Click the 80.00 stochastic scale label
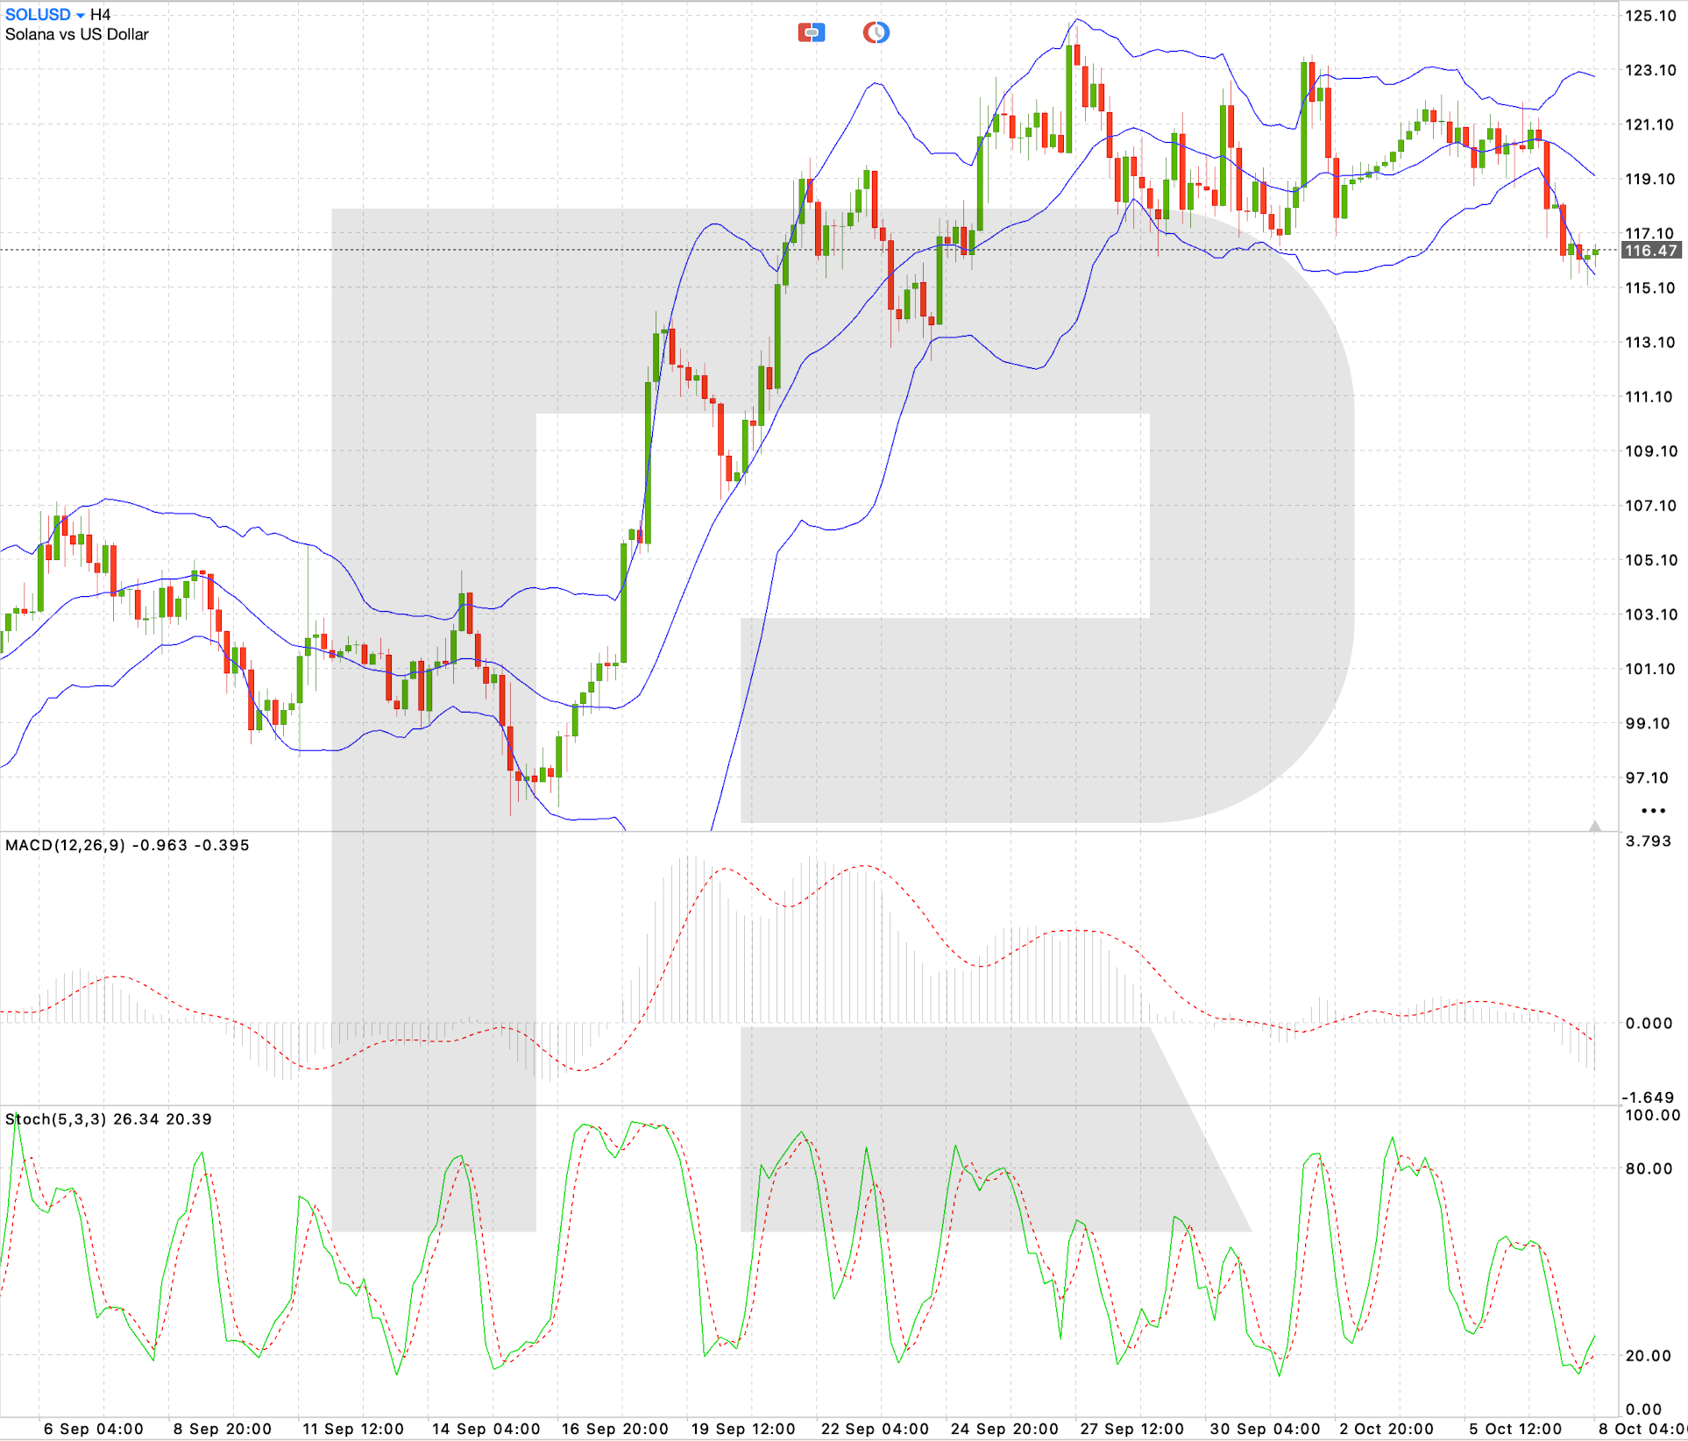This screenshot has width=1688, height=1441. pyautogui.click(x=1649, y=1168)
